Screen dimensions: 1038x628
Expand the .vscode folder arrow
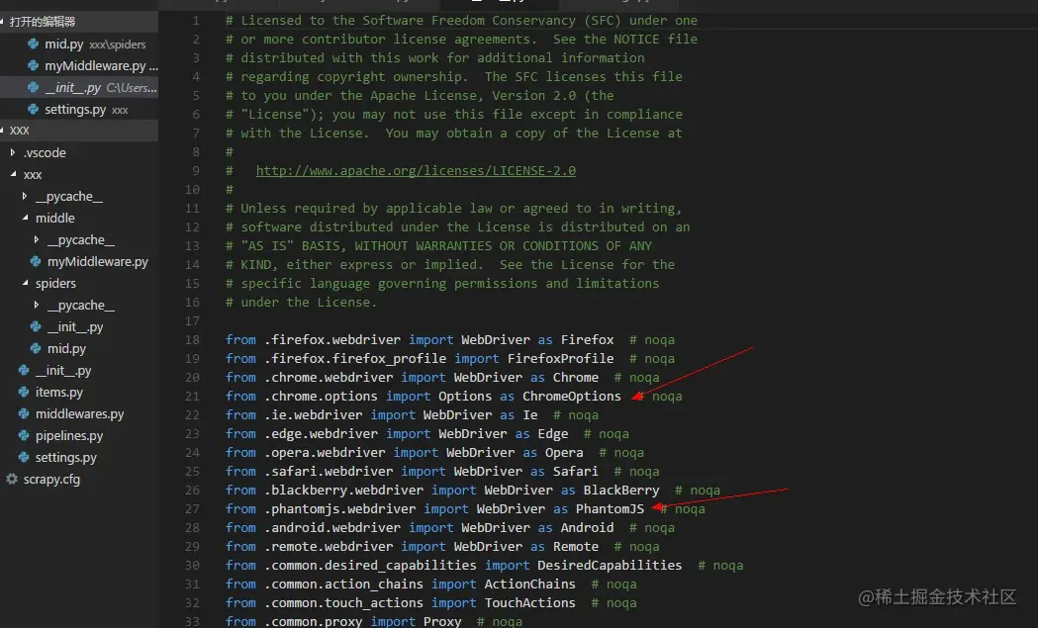click(x=13, y=152)
